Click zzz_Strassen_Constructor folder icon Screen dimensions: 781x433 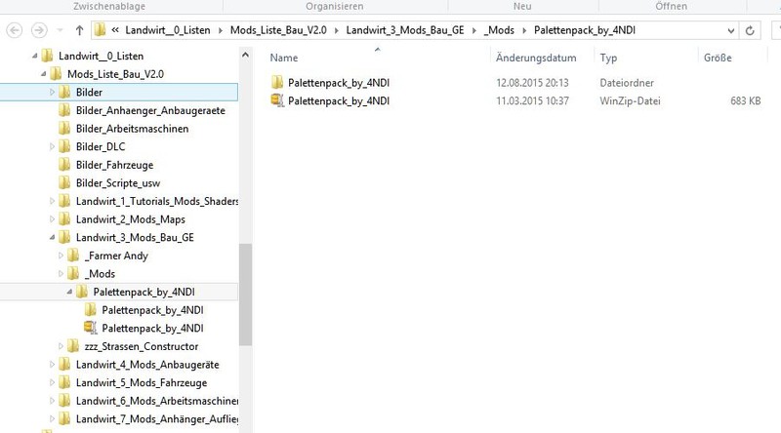[73, 346]
